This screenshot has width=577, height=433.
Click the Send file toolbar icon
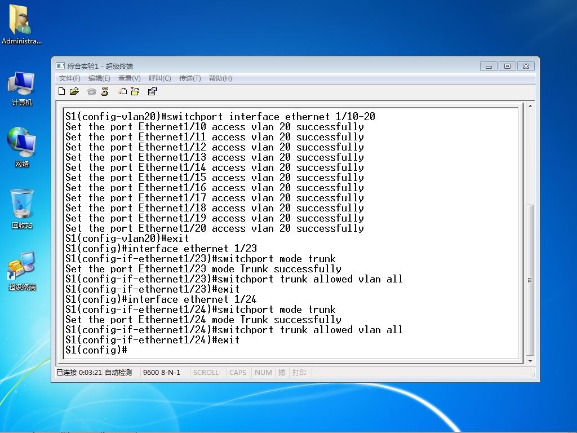coord(122,91)
